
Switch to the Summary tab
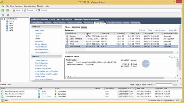pyautogui.click(x=48, y=23)
